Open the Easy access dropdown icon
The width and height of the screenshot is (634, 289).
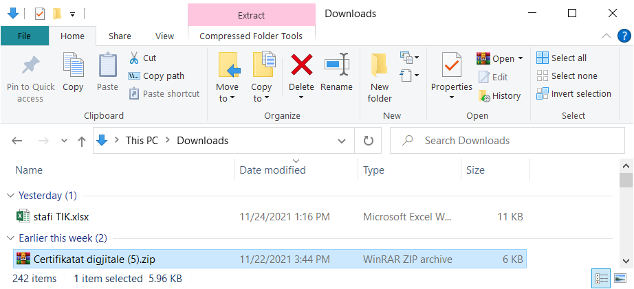coord(409,75)
